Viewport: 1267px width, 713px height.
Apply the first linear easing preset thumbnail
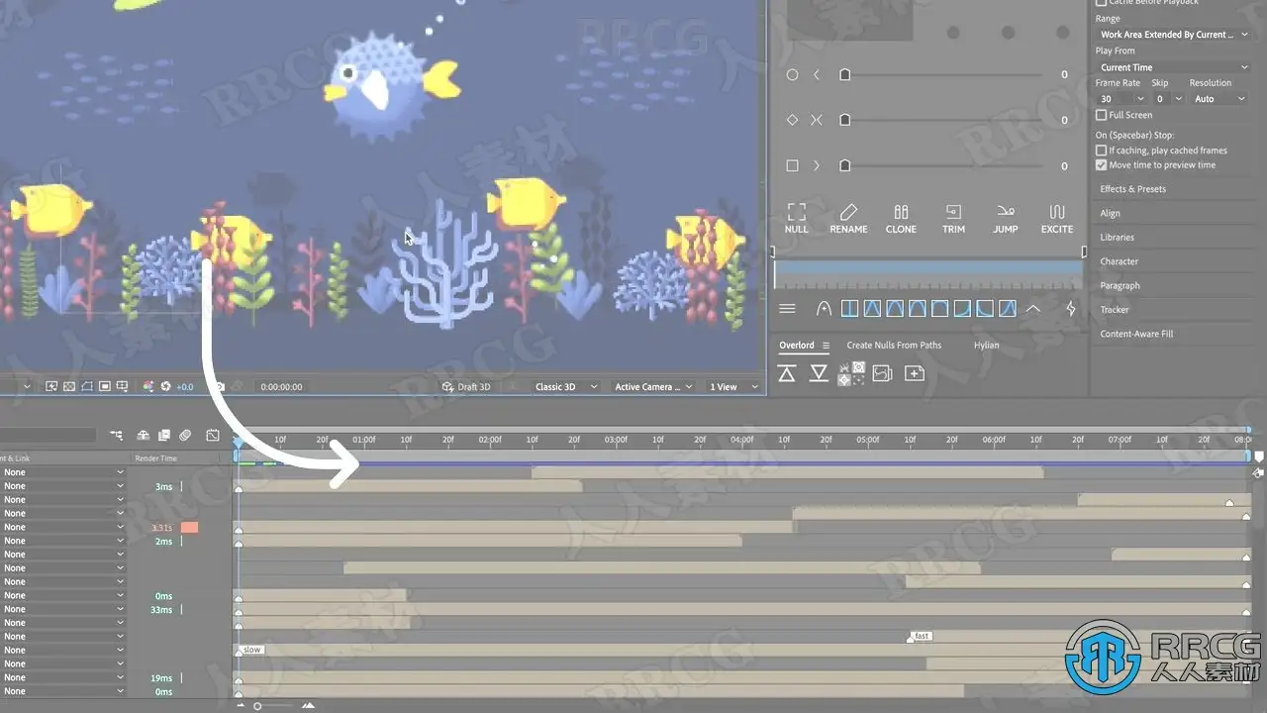click(849, 309)
